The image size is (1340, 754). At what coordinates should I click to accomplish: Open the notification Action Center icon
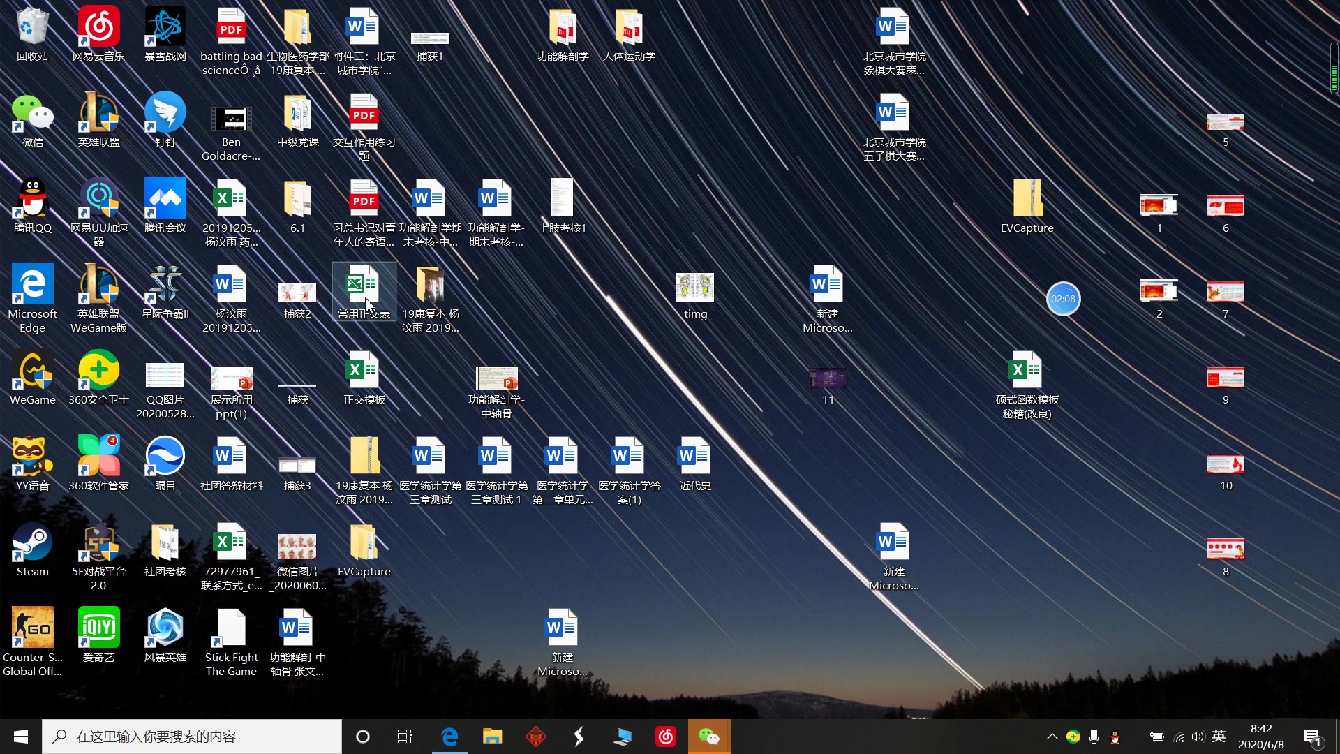[x=1312, y=737]
